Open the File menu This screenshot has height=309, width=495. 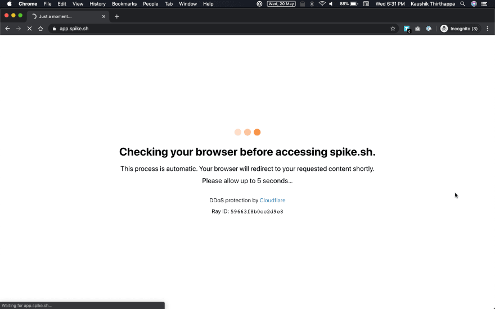point(47,4)
